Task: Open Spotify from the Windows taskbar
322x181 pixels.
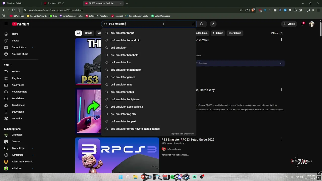Action: coord(172,177)
